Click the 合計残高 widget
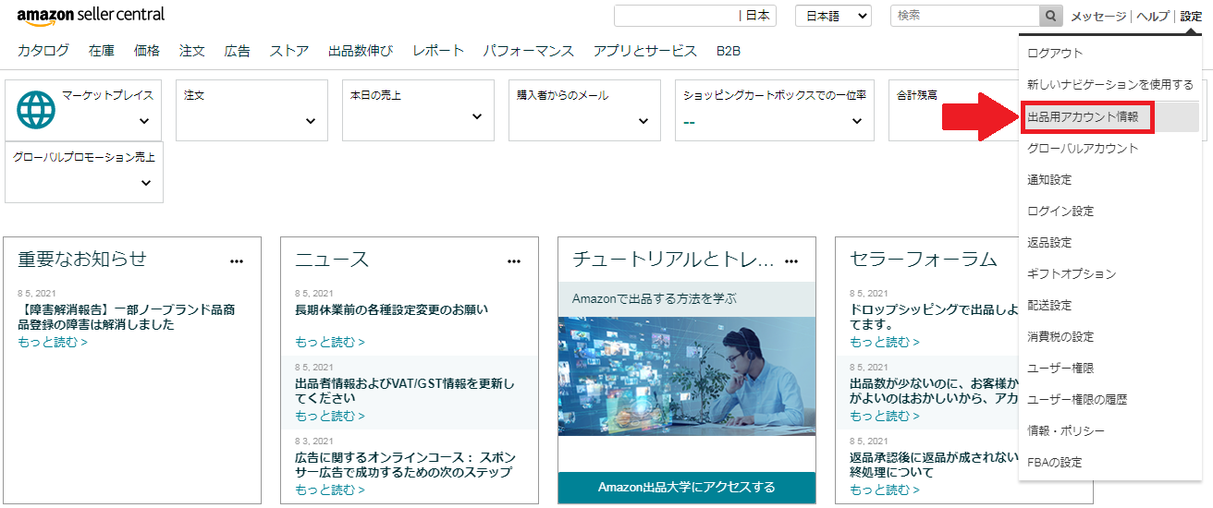 (953, 110)
